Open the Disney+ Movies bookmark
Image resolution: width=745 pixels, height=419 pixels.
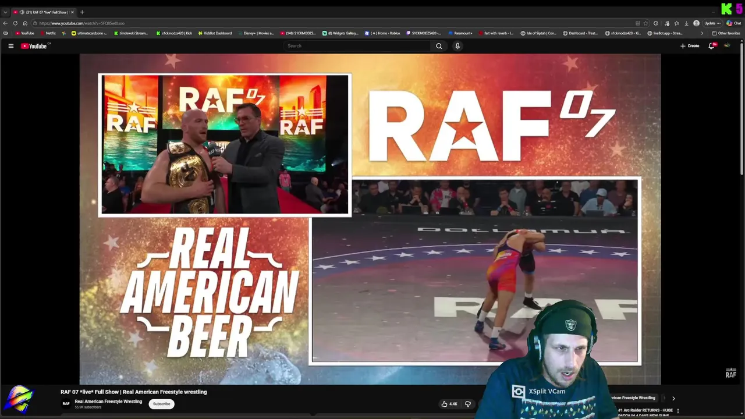tap(256, 33)
